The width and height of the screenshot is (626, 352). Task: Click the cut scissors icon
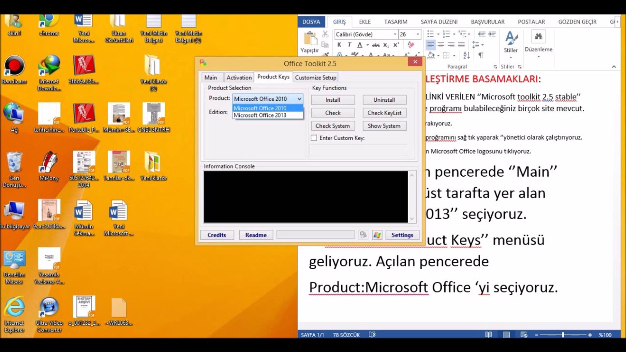click(x=325, y=34)
